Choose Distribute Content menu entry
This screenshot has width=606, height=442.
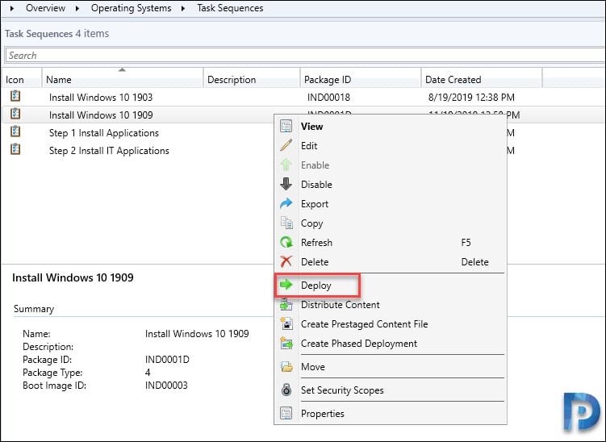pyautogui.click(x=391, y=304)
